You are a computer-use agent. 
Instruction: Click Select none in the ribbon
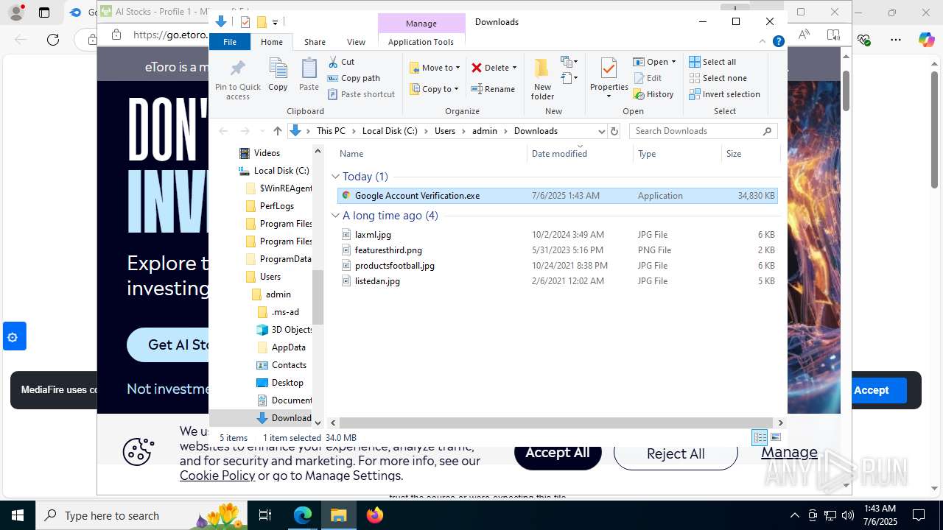(718, 78)
